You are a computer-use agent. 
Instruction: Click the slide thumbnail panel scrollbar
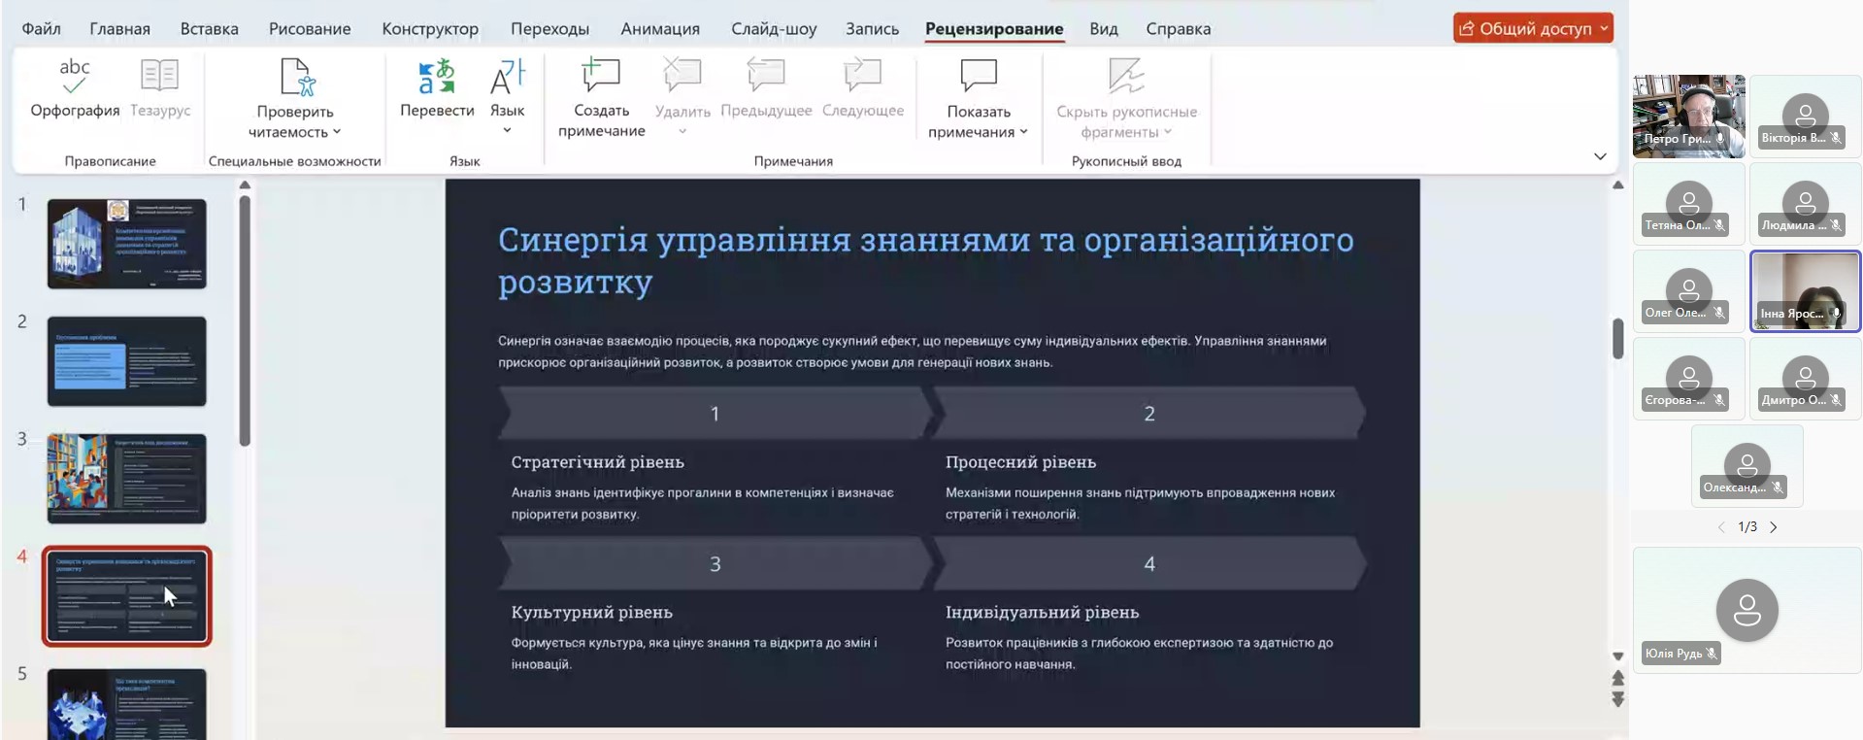pos(245,320)
